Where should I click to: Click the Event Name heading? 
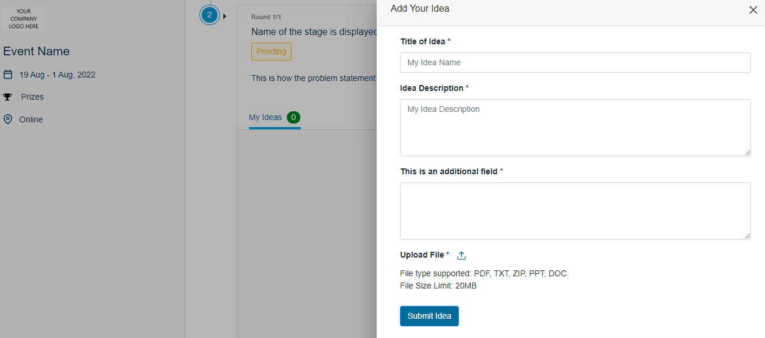36,51
